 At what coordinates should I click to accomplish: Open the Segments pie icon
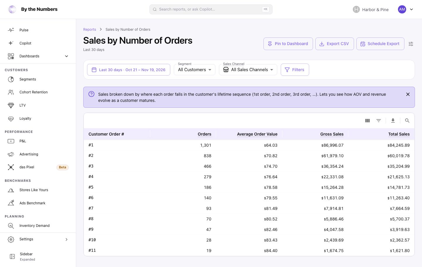[x=11, y=79]
